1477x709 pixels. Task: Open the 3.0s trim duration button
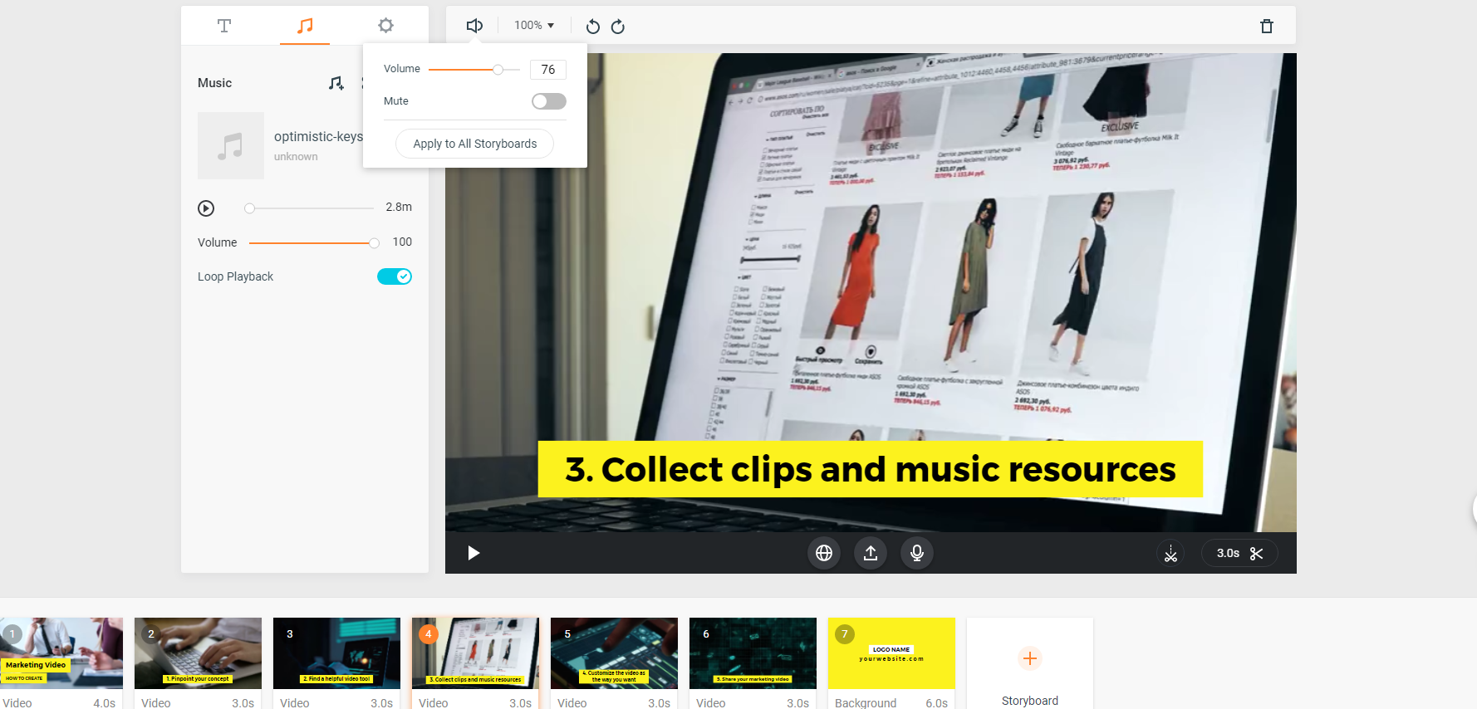click(1239, 553)
